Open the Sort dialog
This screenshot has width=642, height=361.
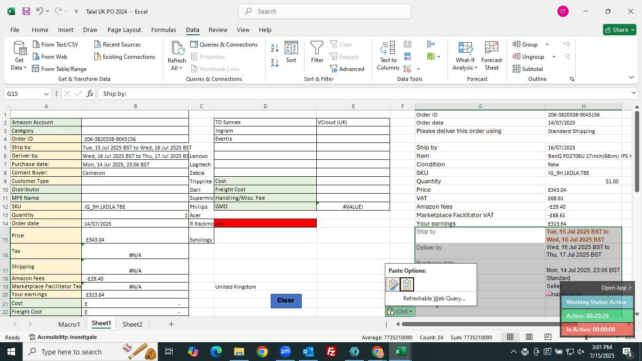pyautogui.click(x=291, y=53)
